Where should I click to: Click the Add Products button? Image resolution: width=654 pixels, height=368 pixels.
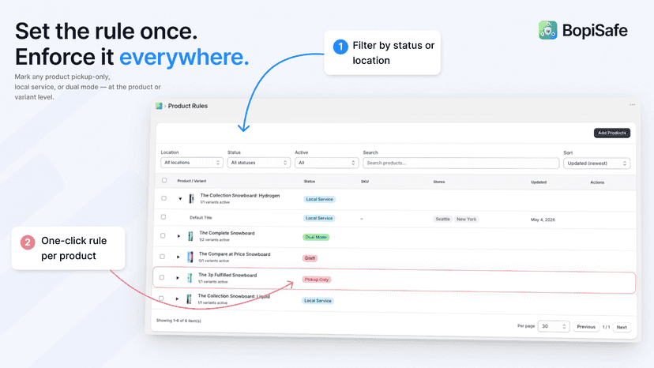click(x=612, y=133)
